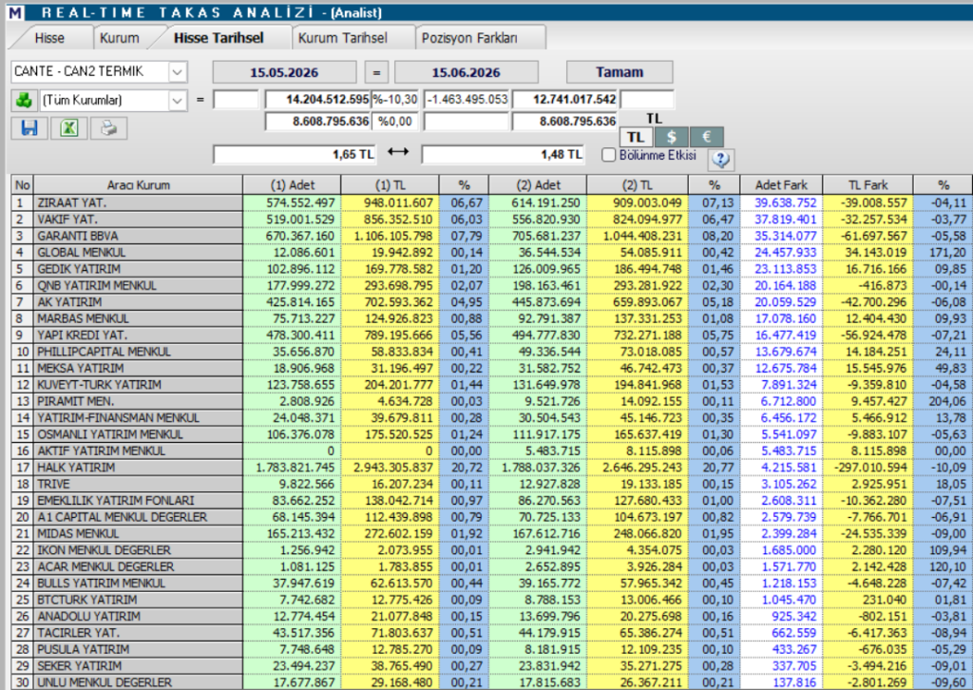Click the M application logo icon

tap(15, 12)
